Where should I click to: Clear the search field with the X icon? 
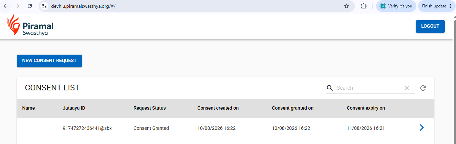coord(407,88)
